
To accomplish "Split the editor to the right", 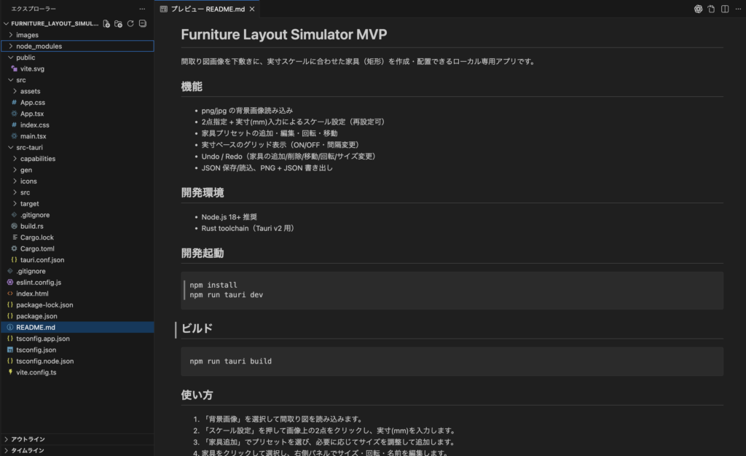I will pos(725,9).
